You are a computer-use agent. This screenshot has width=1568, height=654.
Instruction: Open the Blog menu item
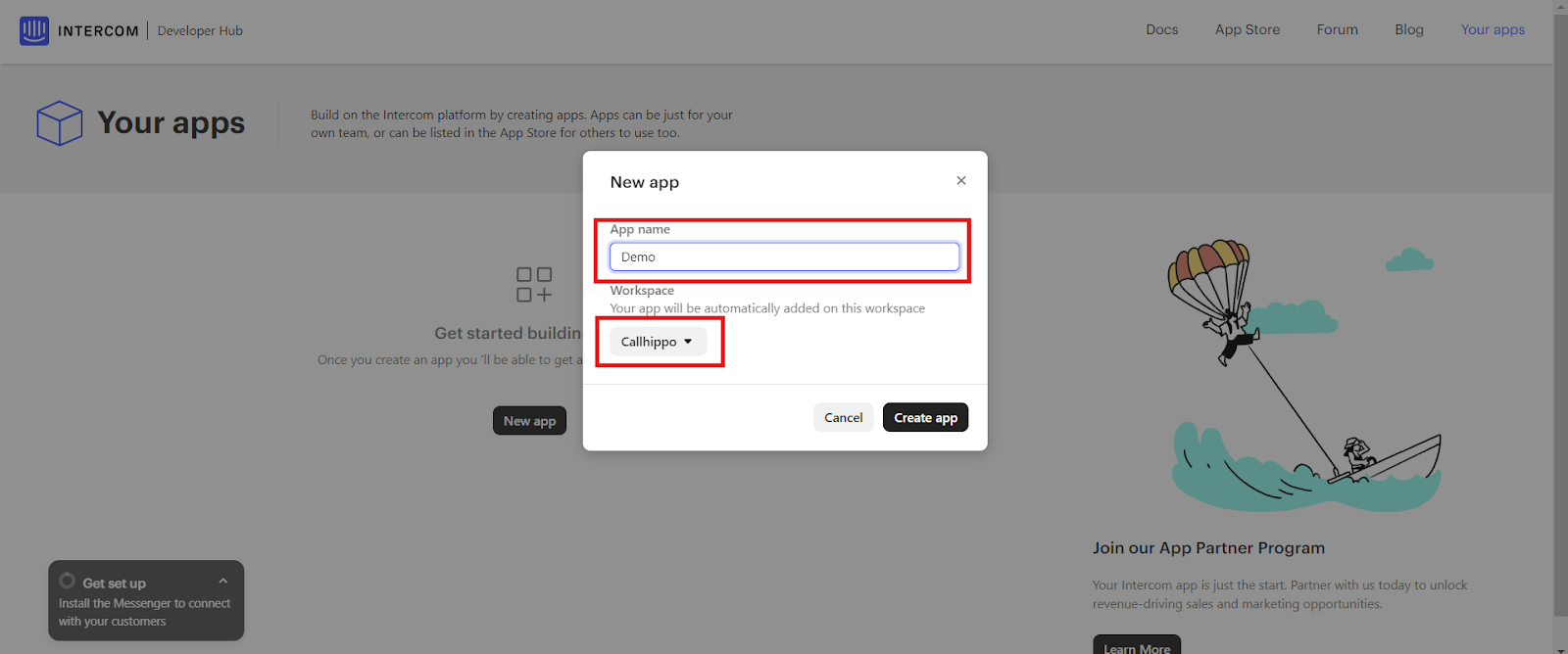coord(1409,29)
